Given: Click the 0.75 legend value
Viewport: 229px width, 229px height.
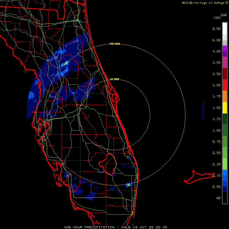Looking at the screenshot, I should click(x=217, y=142).
